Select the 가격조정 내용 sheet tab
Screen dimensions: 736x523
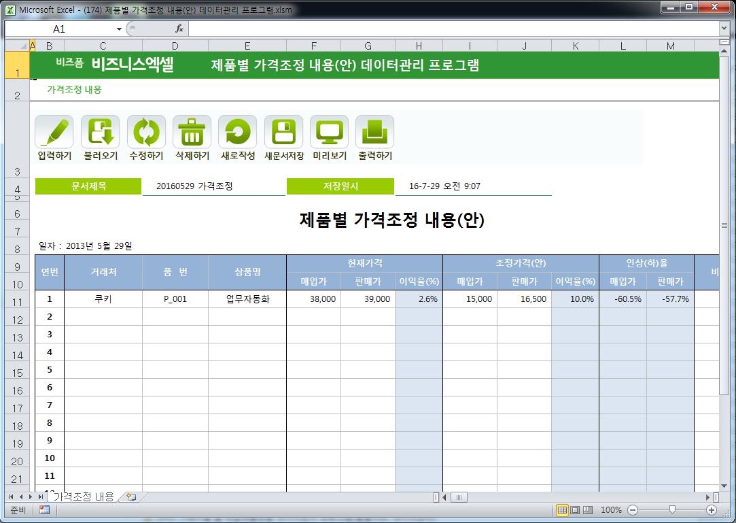point(83,497)
